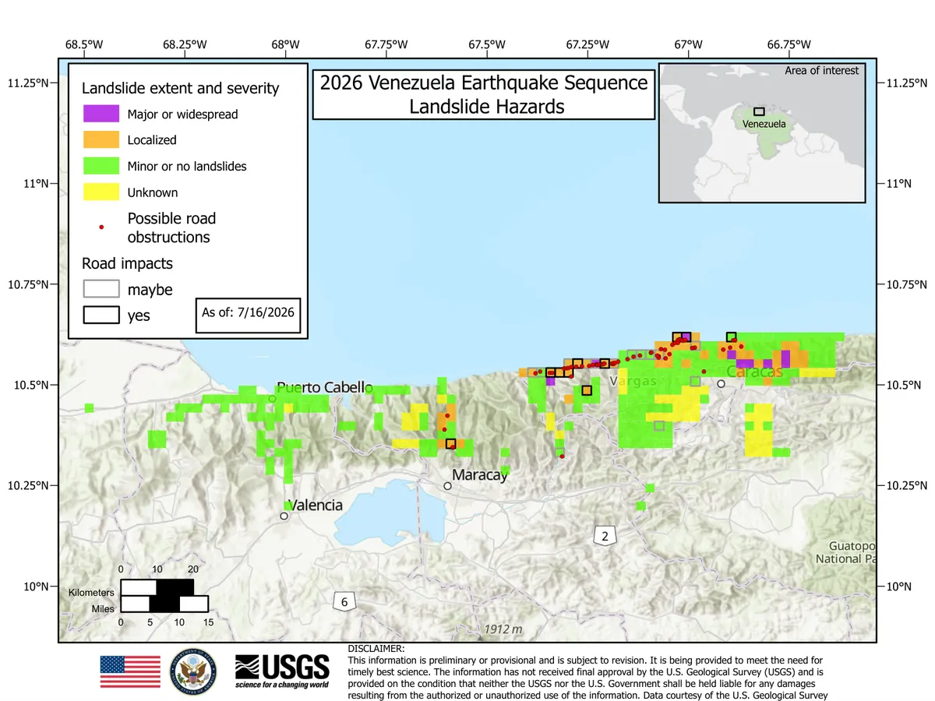The image size is (935, 701).
Task: Click the 'Possible road obstructions' legend label
Action: [x=171, y=227]
